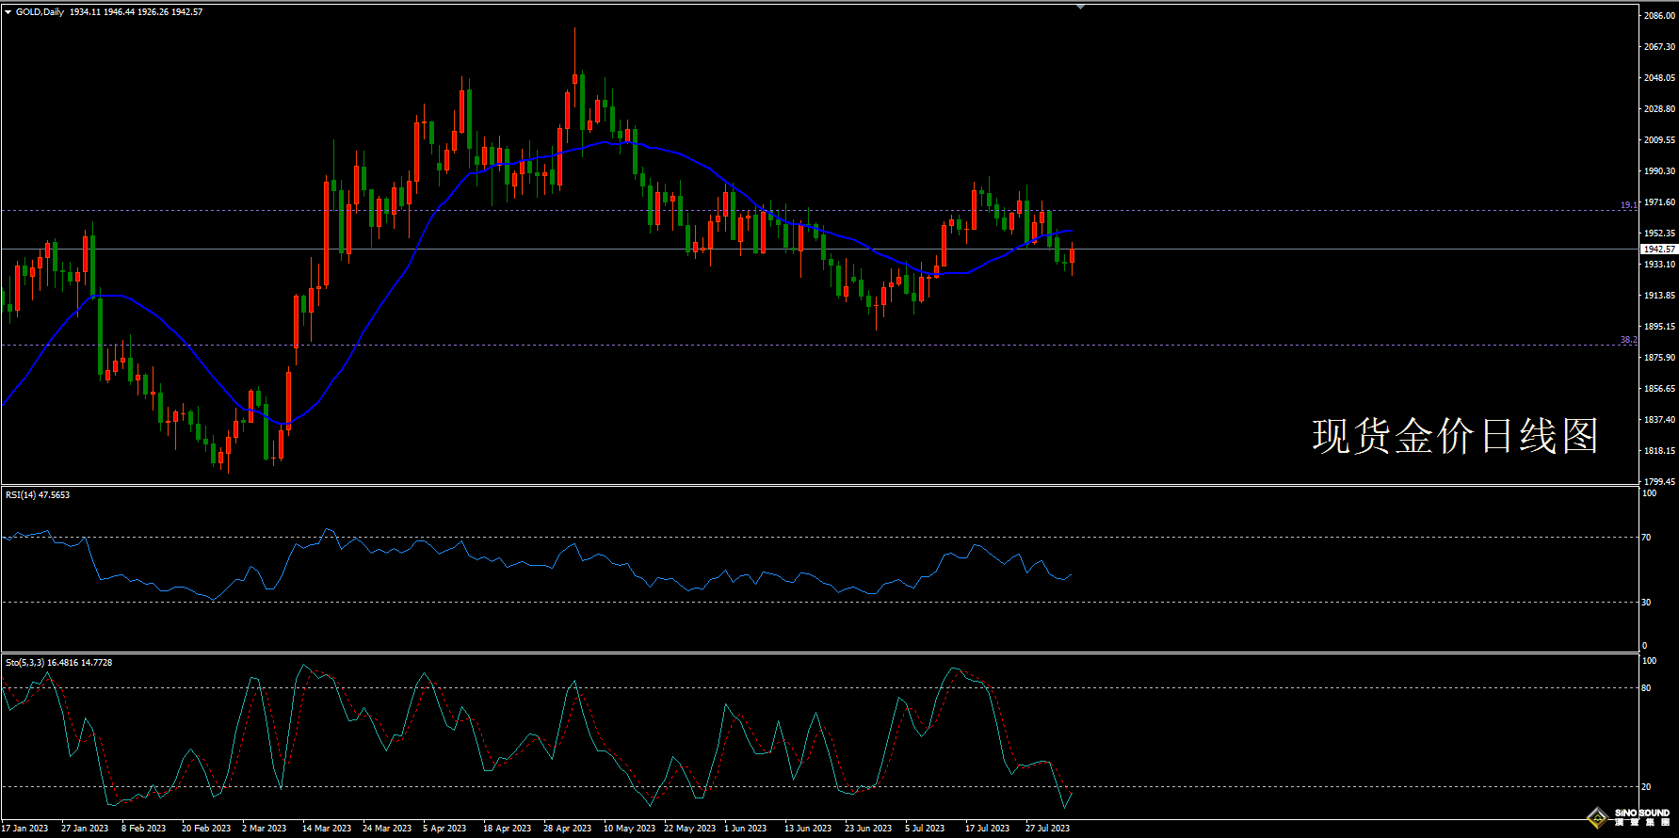Click the 28 Apr 2023 date marker
1679x838 pixels.
567,829
